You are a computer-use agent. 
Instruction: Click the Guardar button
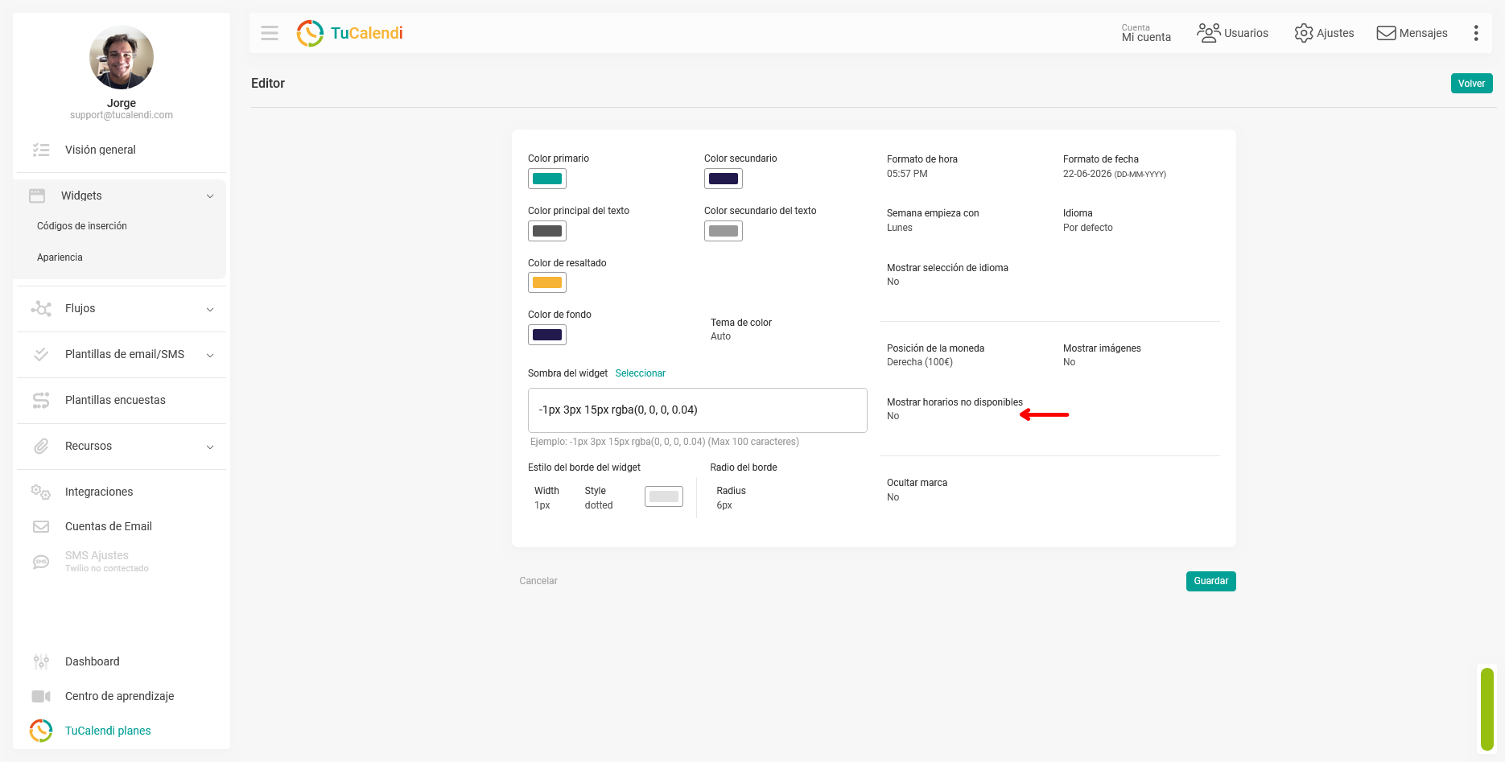point(1210,581)
